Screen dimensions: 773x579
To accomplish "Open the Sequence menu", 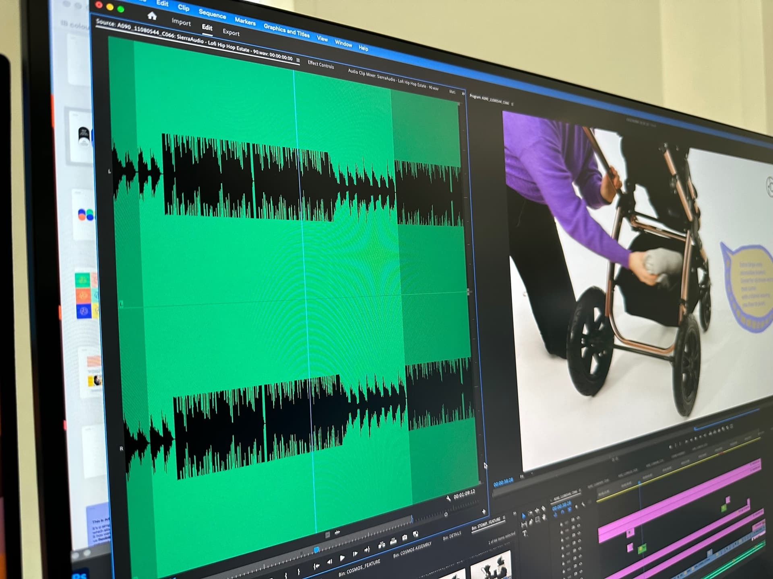I will click(x=212, y=14).
